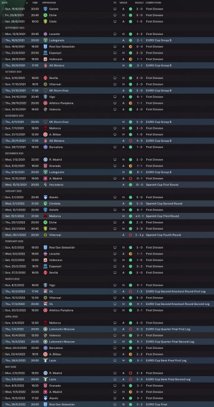Image resolution: width=214 pixels, height=407 pixels.
Task: Sort by the OPPOSITION column header
Action: click(x=49, y=2)
